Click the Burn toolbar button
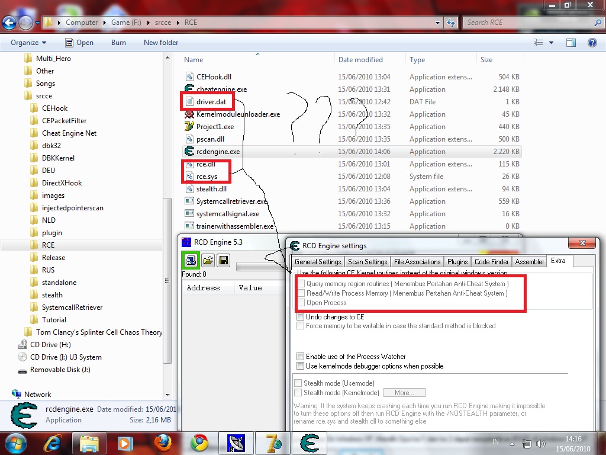This screenshot has height=455, width=606. click(118, 43)
